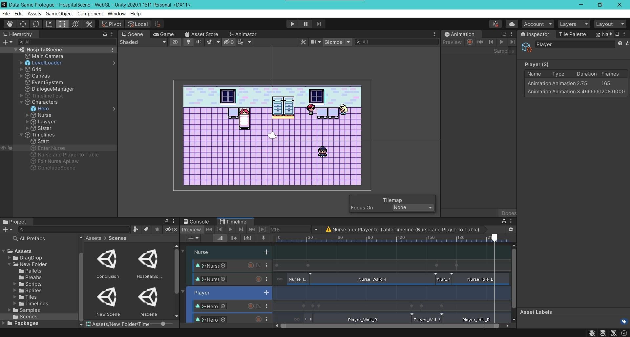Switch to the Animator tab
630x337 pixels.
tap(243, 34)
